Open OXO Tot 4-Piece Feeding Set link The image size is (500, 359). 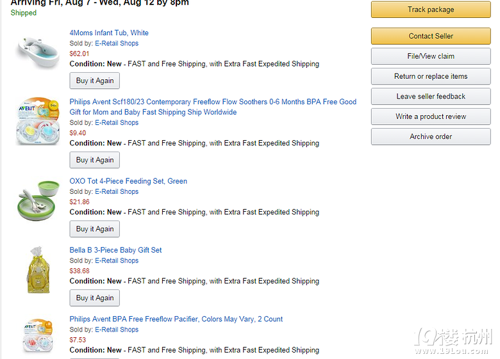click(128, 181)
